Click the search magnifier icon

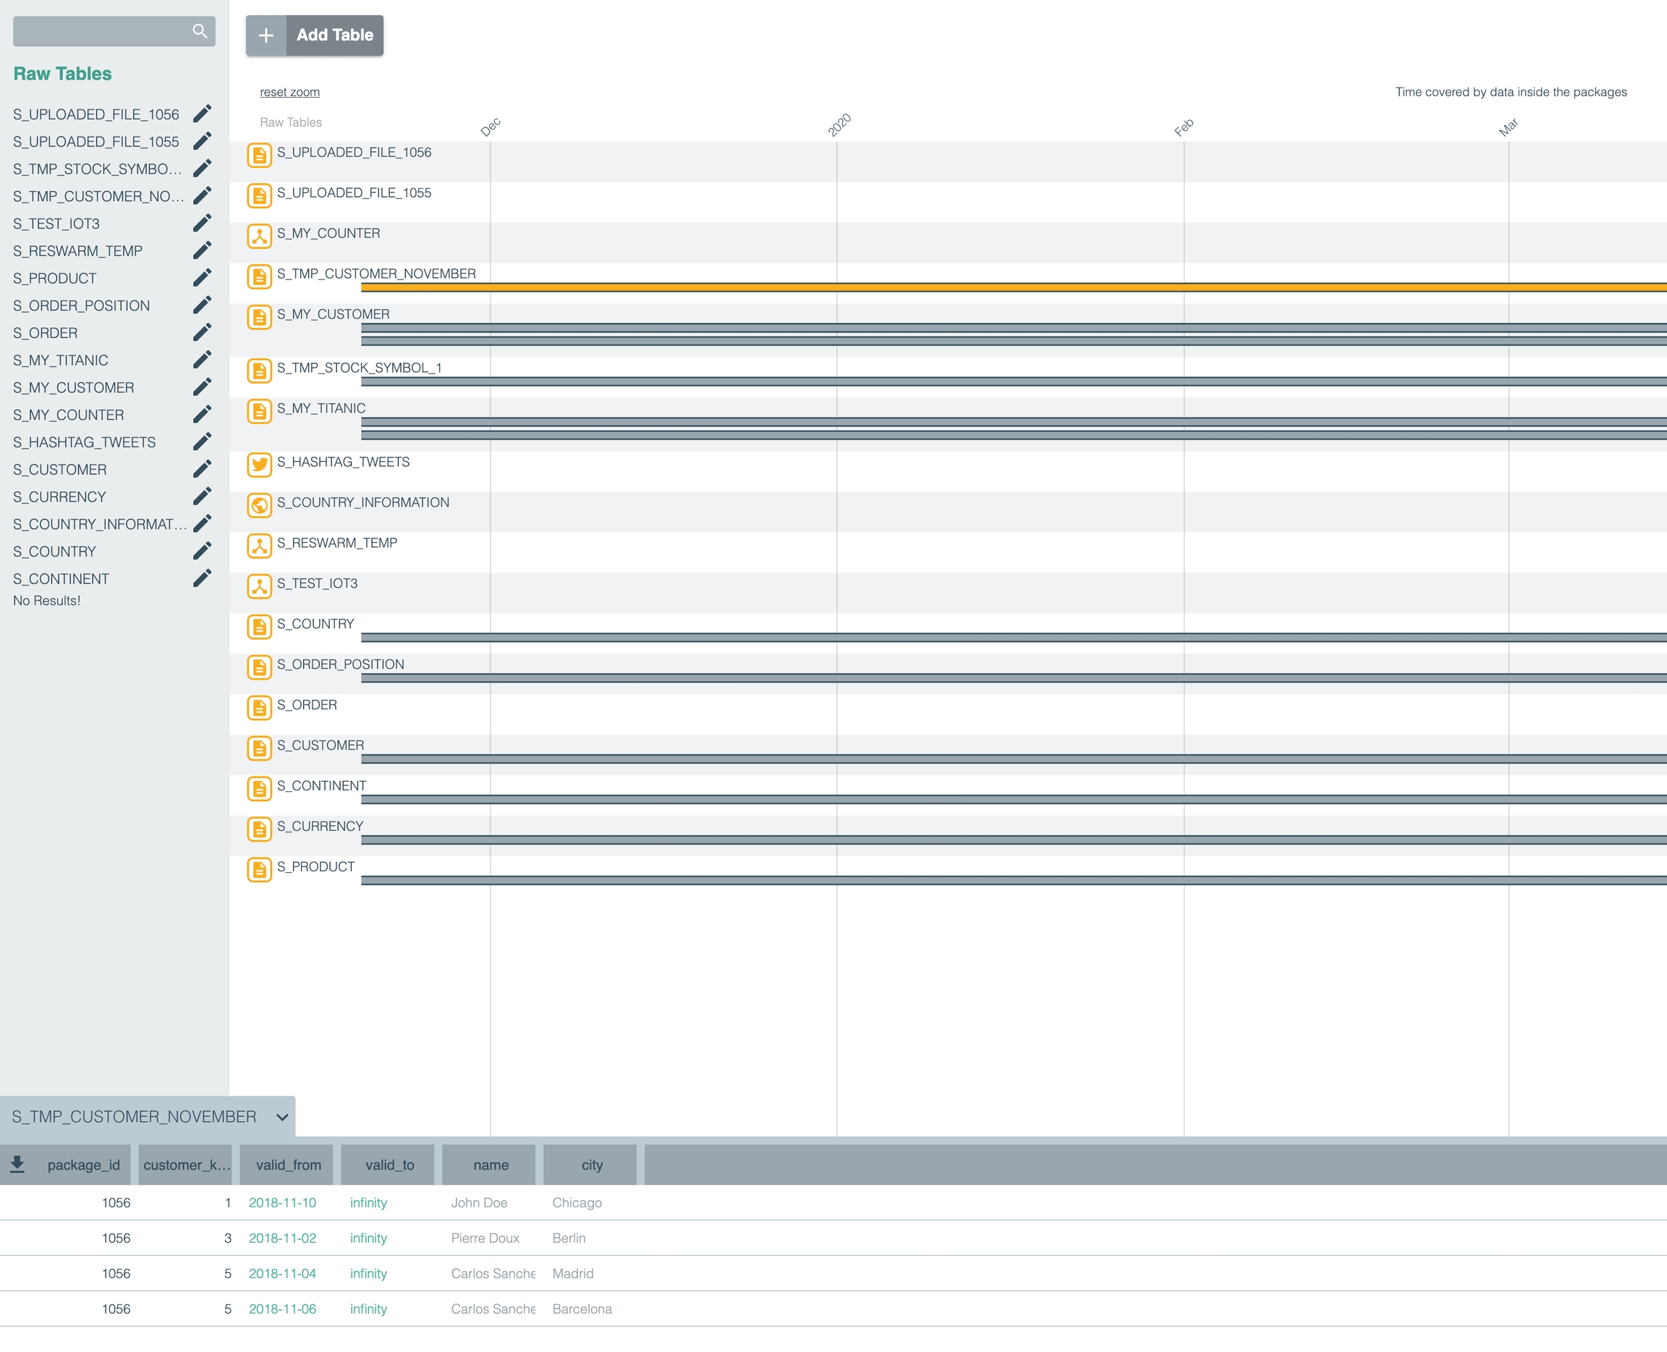pyautogui.click(x=199, y=31)
